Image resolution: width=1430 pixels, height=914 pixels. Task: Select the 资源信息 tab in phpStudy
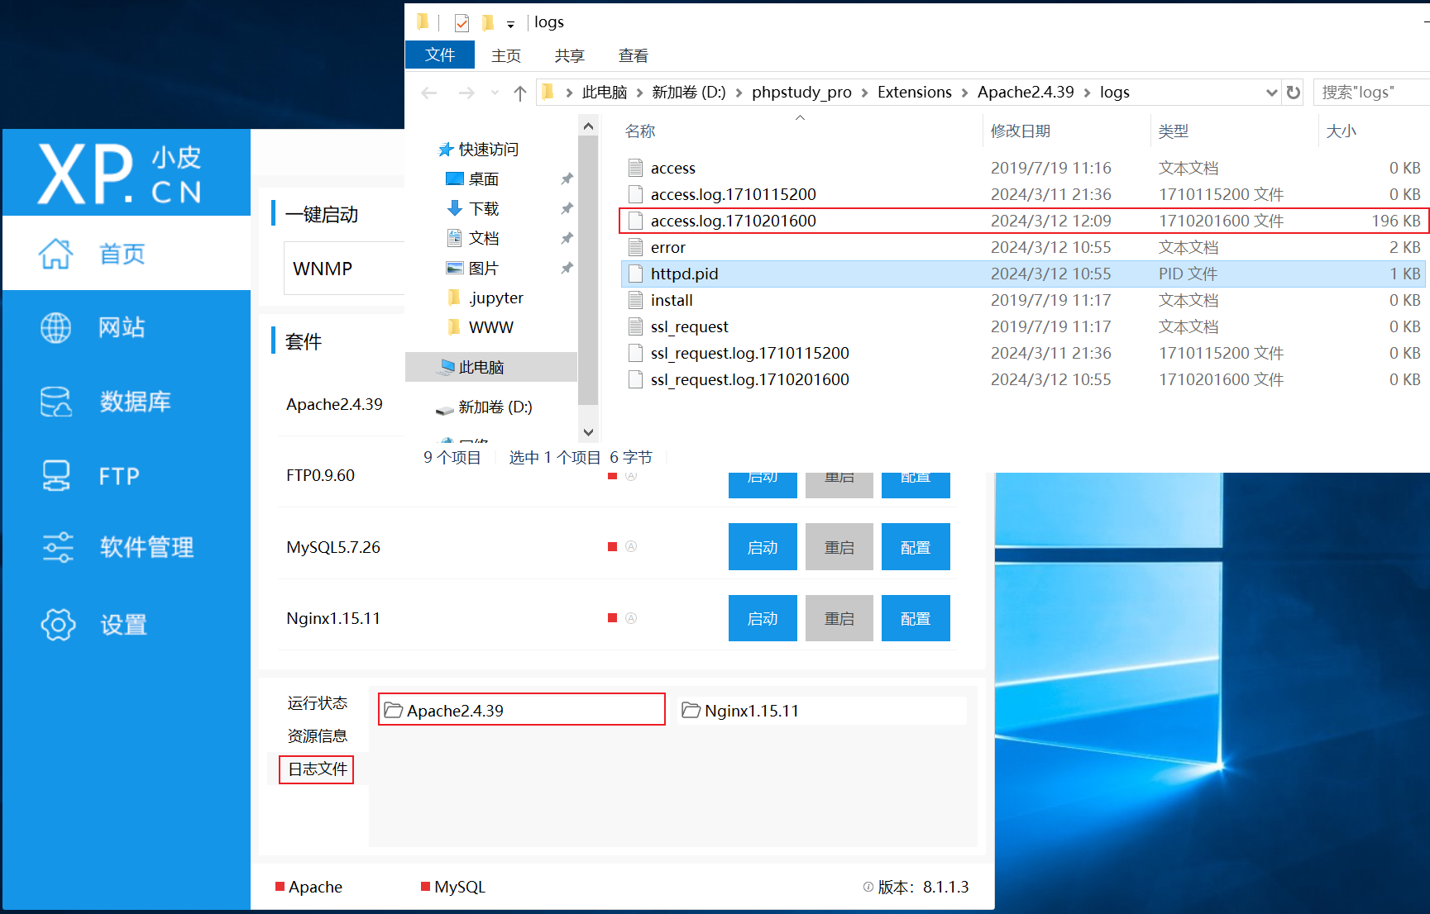[318, 736]
